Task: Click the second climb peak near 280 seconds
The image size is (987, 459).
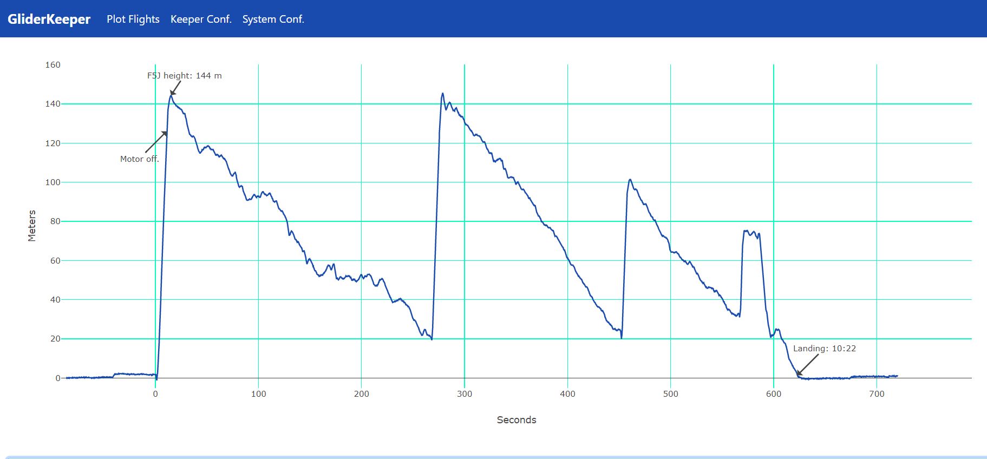Action: [x=442, y=94]
